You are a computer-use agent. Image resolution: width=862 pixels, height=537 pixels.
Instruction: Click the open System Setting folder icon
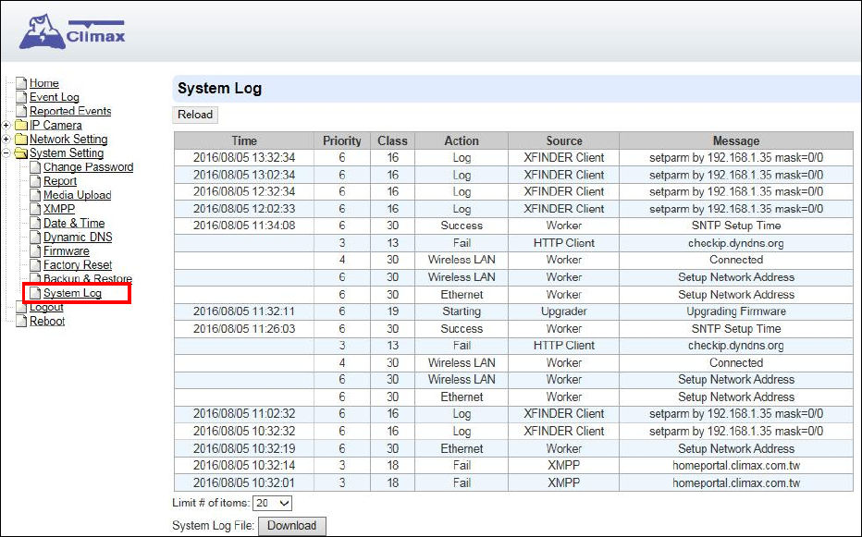coord(21,153)
